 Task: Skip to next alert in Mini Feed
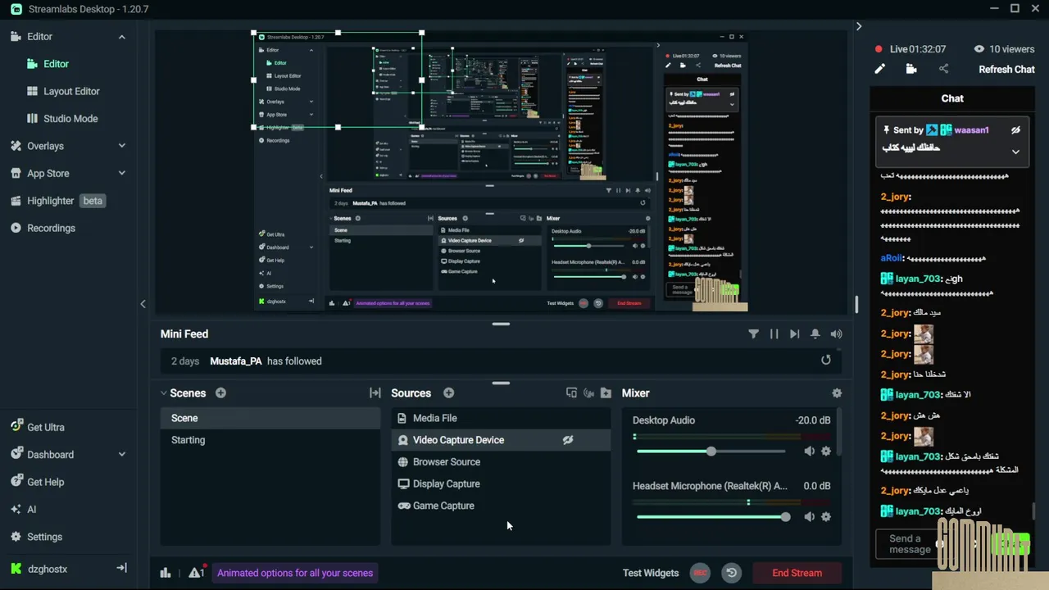click(x=794, y=334)
